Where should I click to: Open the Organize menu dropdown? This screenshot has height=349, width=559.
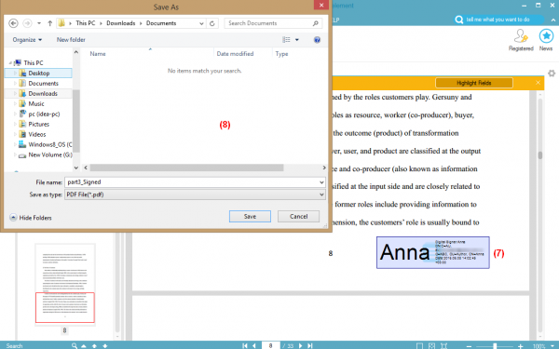point(27,40)
